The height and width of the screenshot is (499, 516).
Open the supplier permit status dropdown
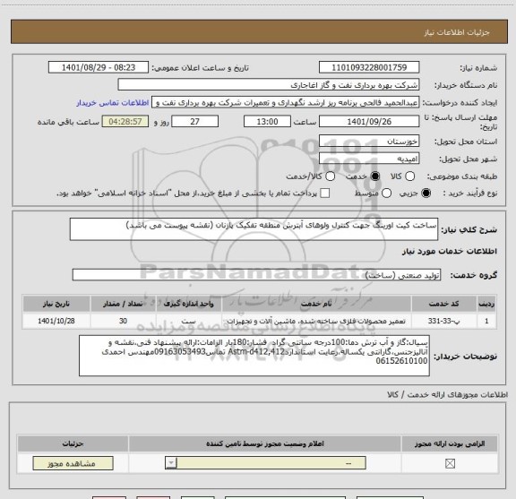pos(265,463)
